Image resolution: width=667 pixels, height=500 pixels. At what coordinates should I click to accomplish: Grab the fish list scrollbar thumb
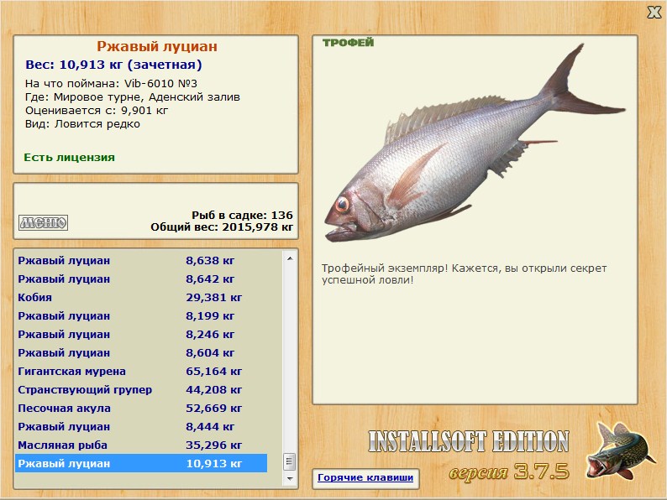point(290,461)
